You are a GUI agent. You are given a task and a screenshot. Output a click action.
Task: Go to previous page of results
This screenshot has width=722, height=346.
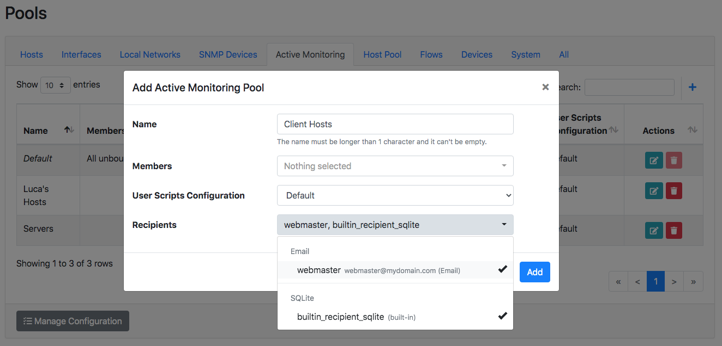click(637, 281)
